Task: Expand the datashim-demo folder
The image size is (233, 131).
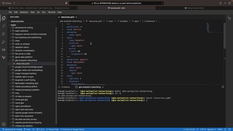Action: [x=22, y=47]
